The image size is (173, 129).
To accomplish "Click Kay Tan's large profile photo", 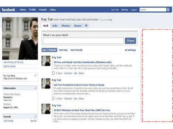I will [x=20, y=38].
